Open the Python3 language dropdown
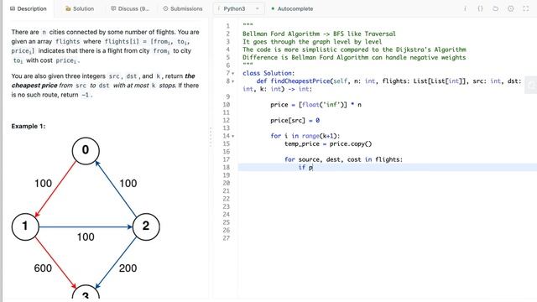 tap(238, 8)
